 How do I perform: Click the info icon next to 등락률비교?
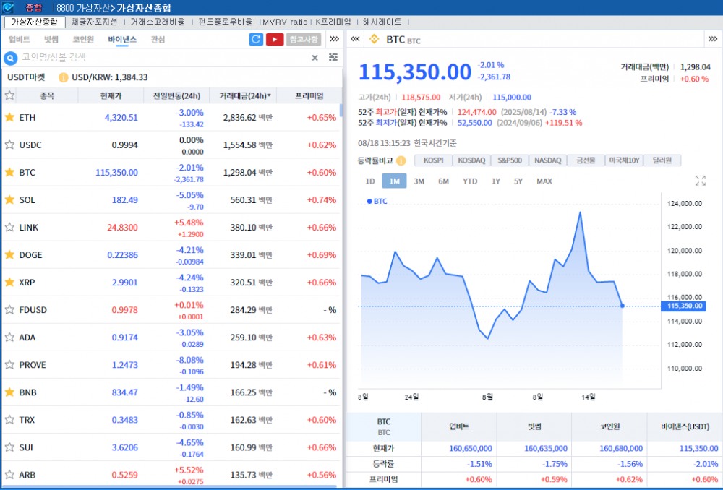(x=402, y=160)
